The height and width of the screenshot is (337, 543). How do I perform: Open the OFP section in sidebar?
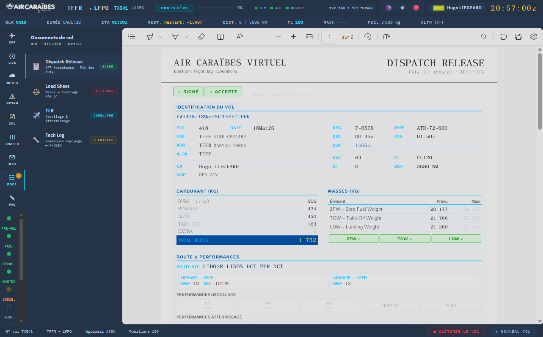(x=12, y=38)
